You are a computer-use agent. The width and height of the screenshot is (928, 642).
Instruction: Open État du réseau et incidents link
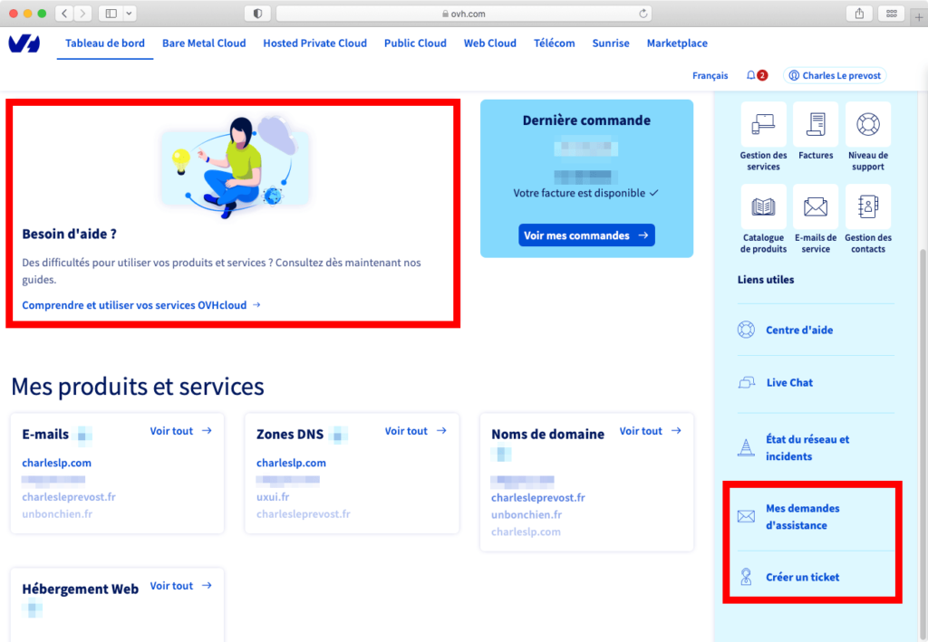coord(807,447)
